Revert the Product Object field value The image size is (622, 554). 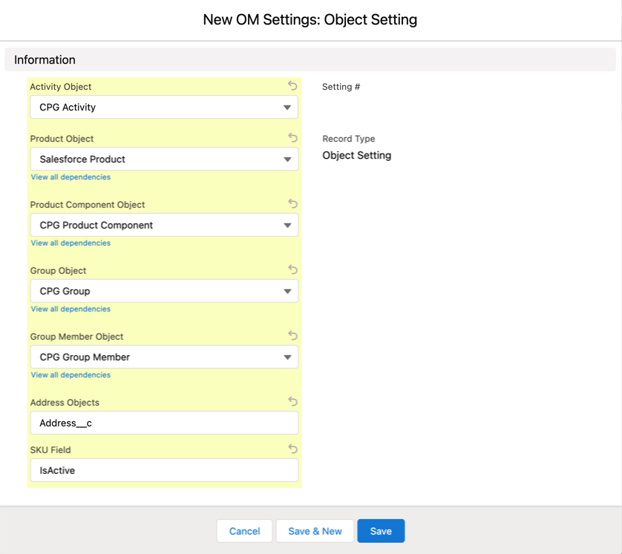coord(292,138)
